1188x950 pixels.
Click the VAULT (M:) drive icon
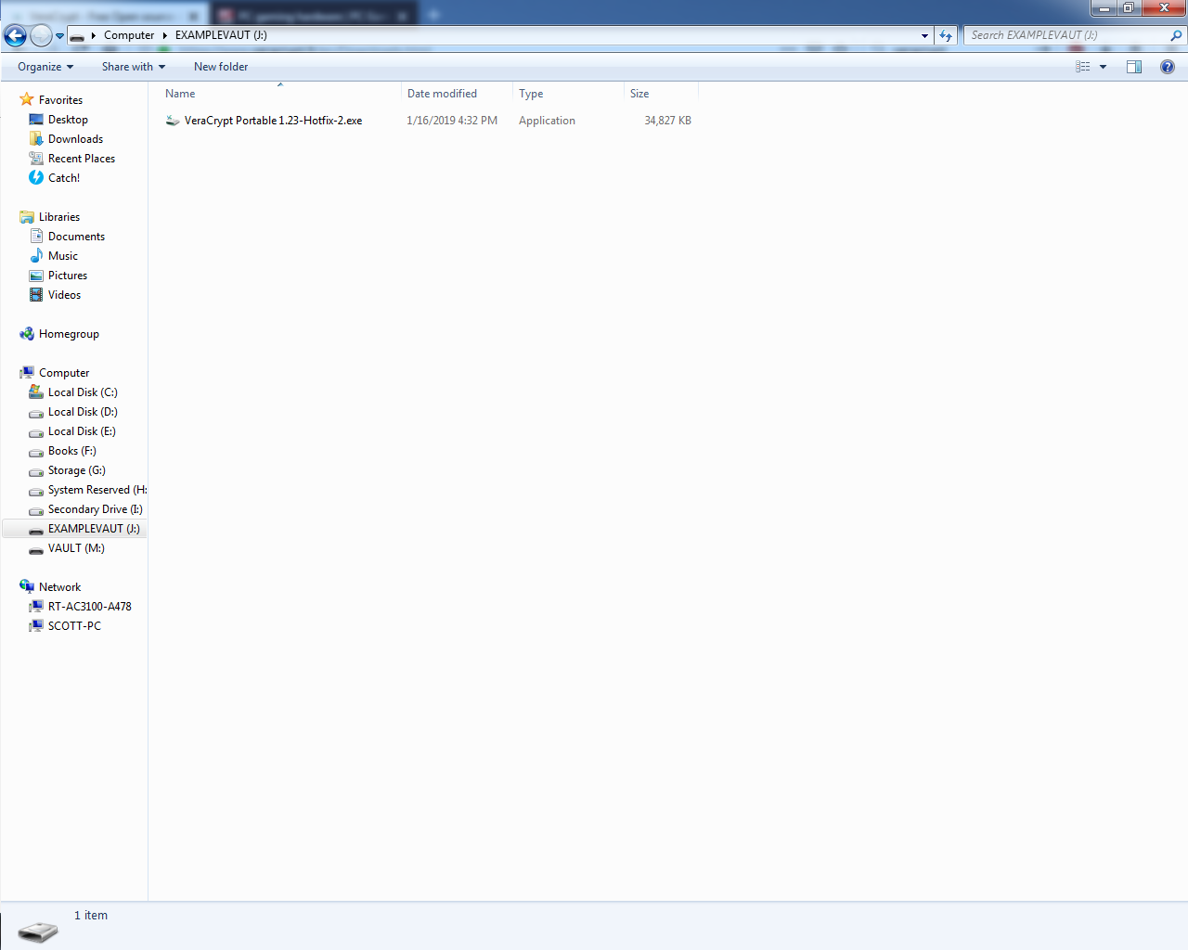coord(36,549)
